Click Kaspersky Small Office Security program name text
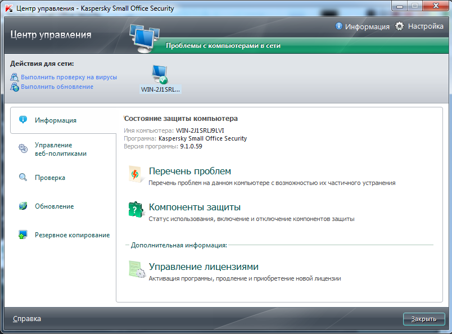The height and width of the screenshot is (334, 452). (202, 138)
